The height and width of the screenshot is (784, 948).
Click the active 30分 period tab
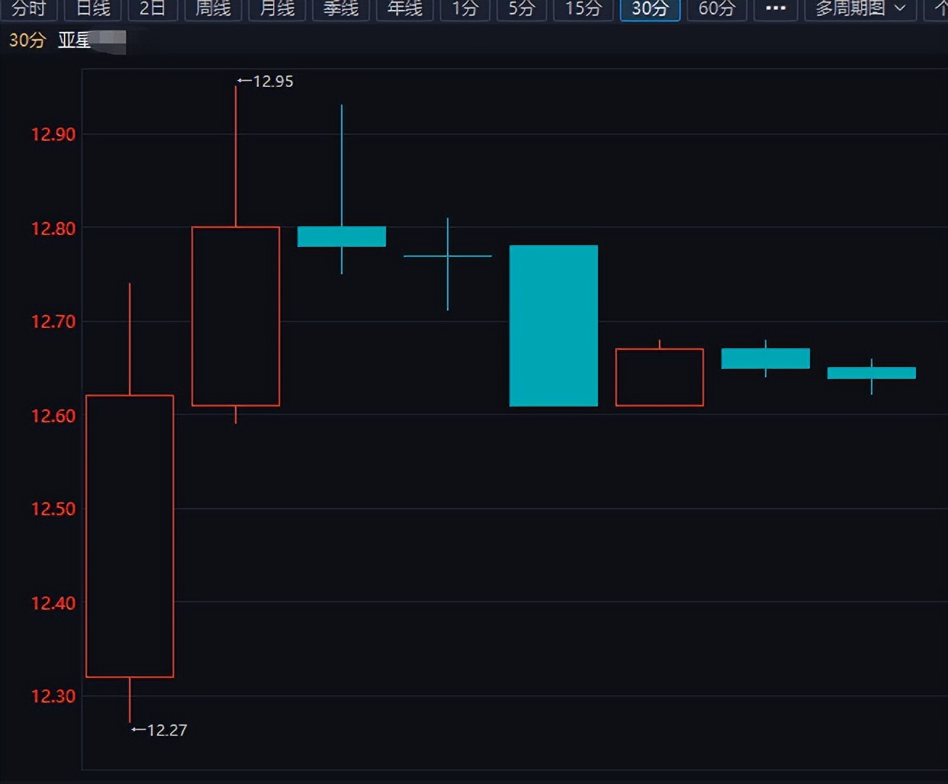(650, 9)
